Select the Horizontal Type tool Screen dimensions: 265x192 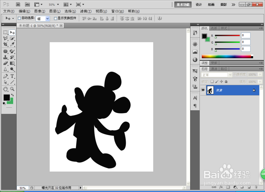click(x=12, y=76)
